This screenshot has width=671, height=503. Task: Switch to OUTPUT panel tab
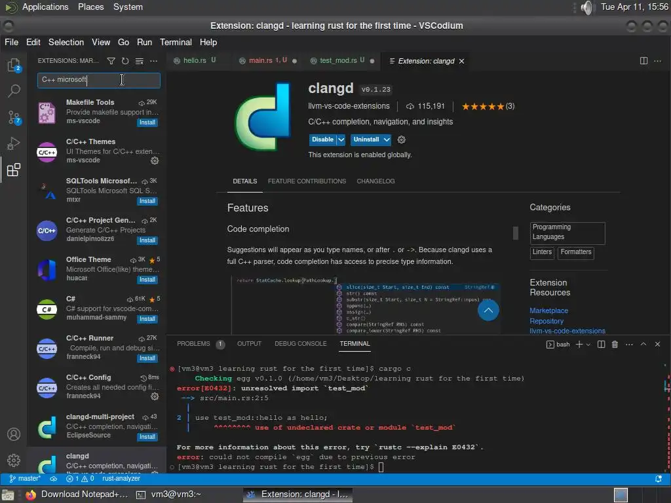click(x=249, y=344)
